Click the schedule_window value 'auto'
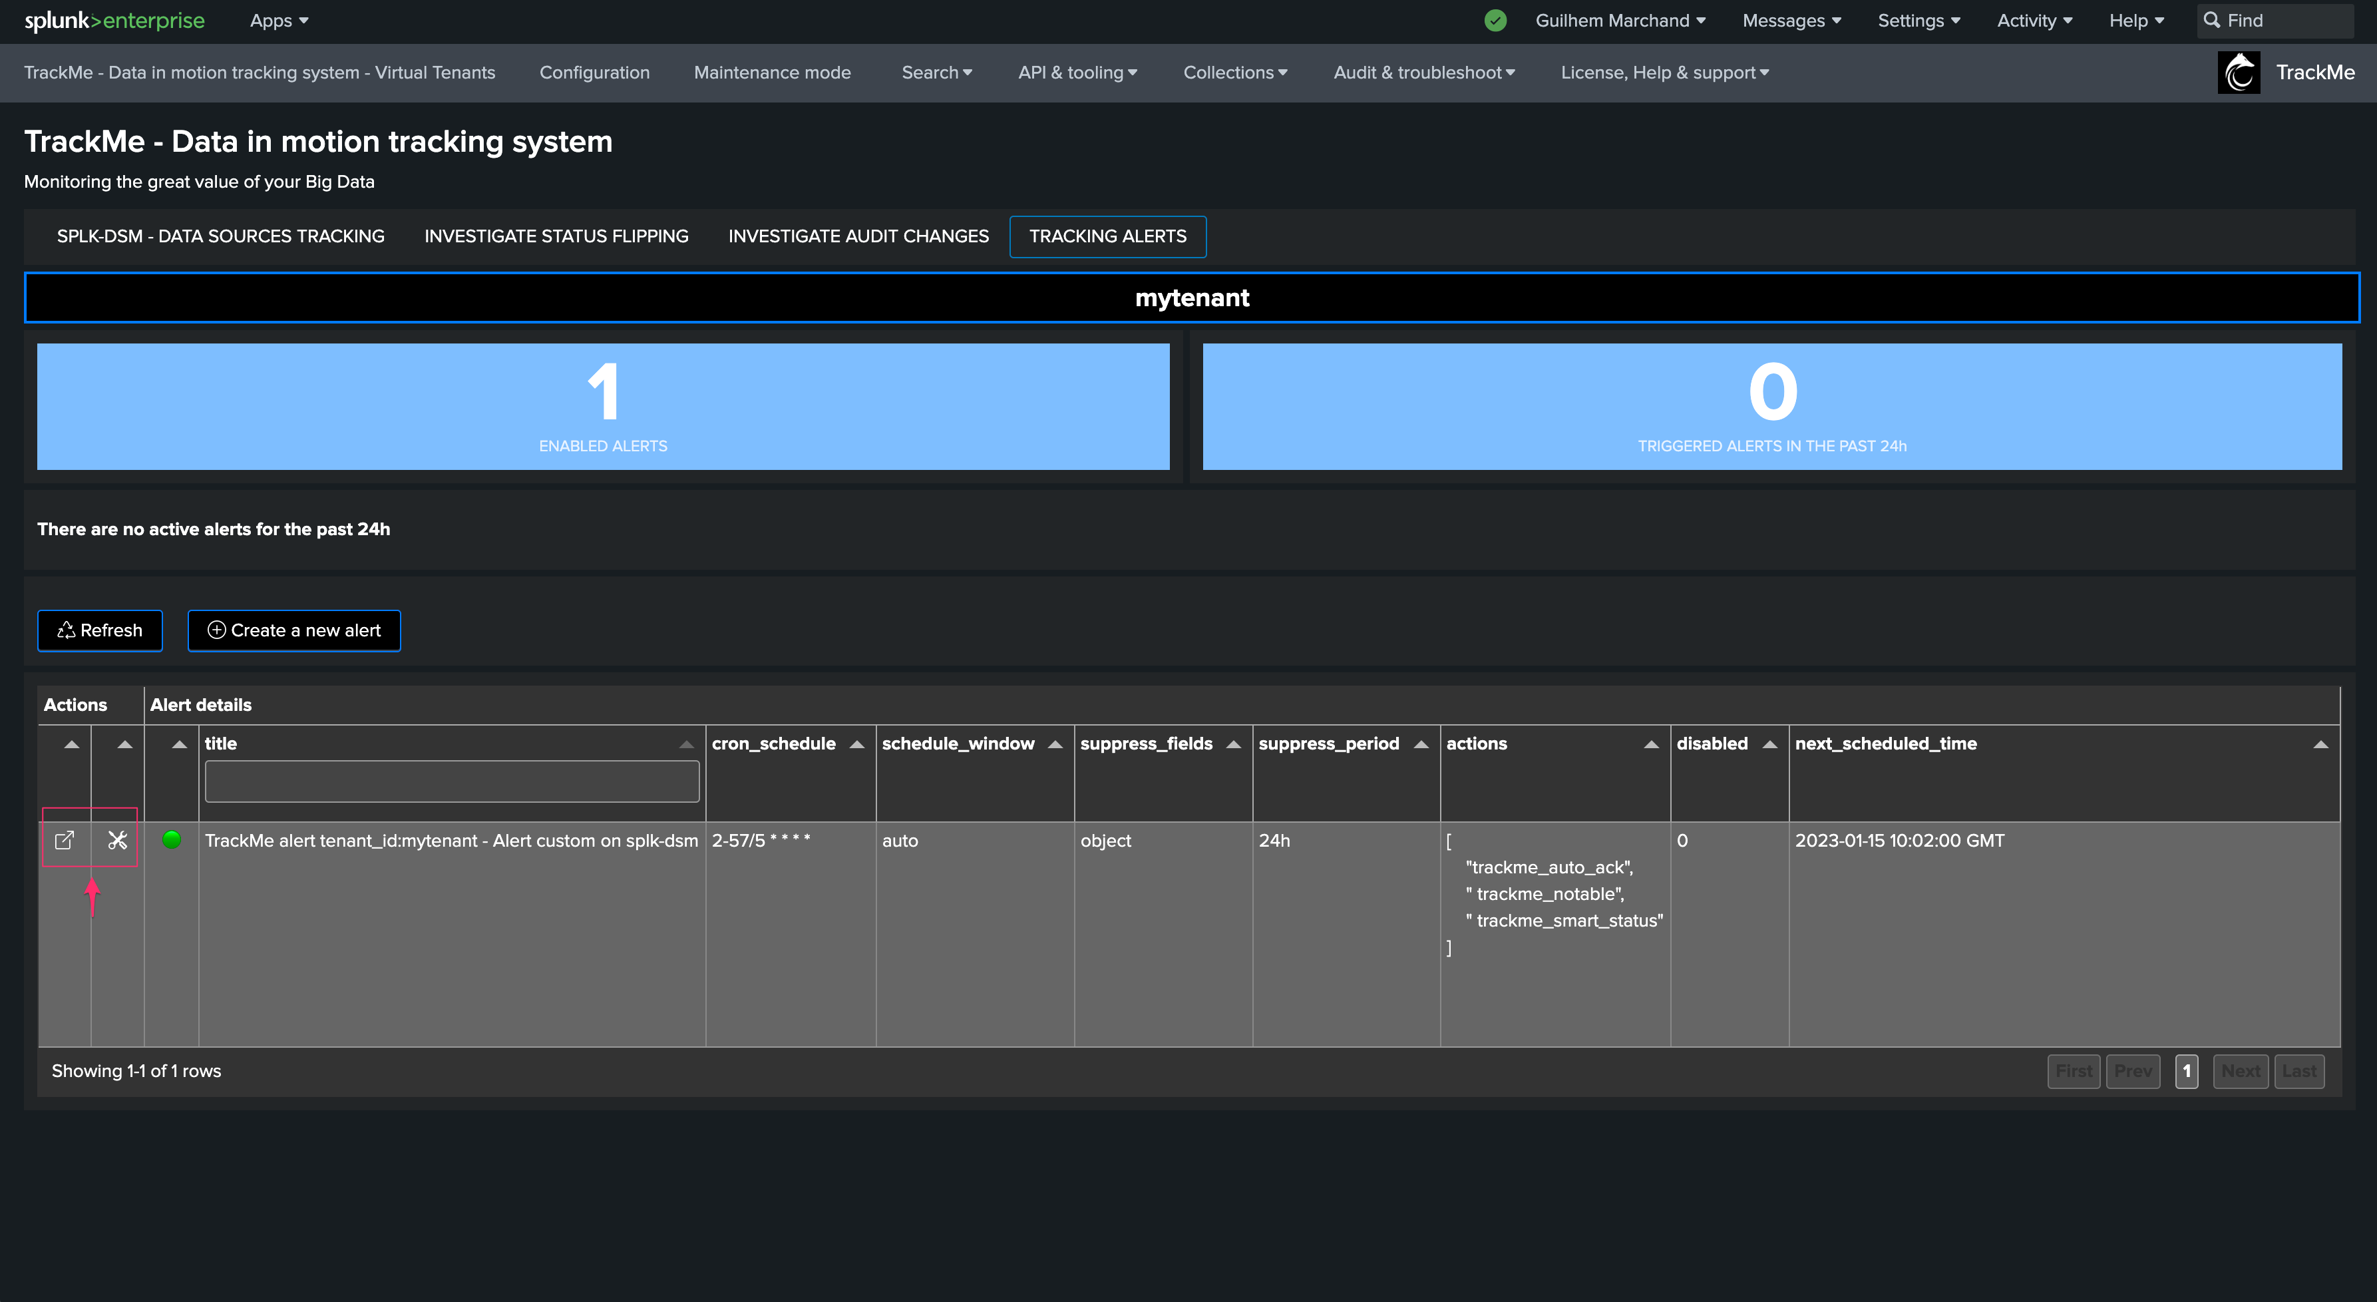The image size is (2377, 1302). point(900,841)
